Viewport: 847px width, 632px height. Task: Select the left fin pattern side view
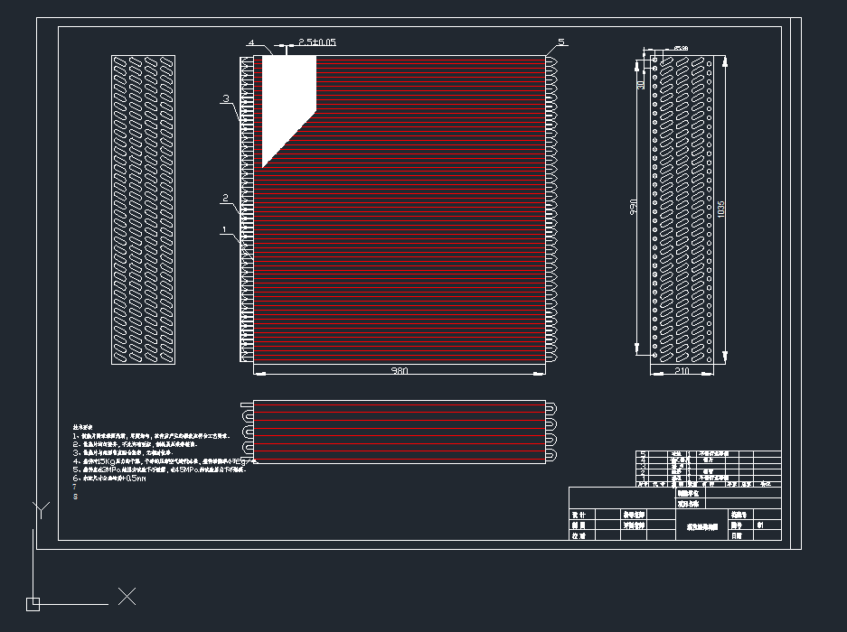(x=143, y=209)
